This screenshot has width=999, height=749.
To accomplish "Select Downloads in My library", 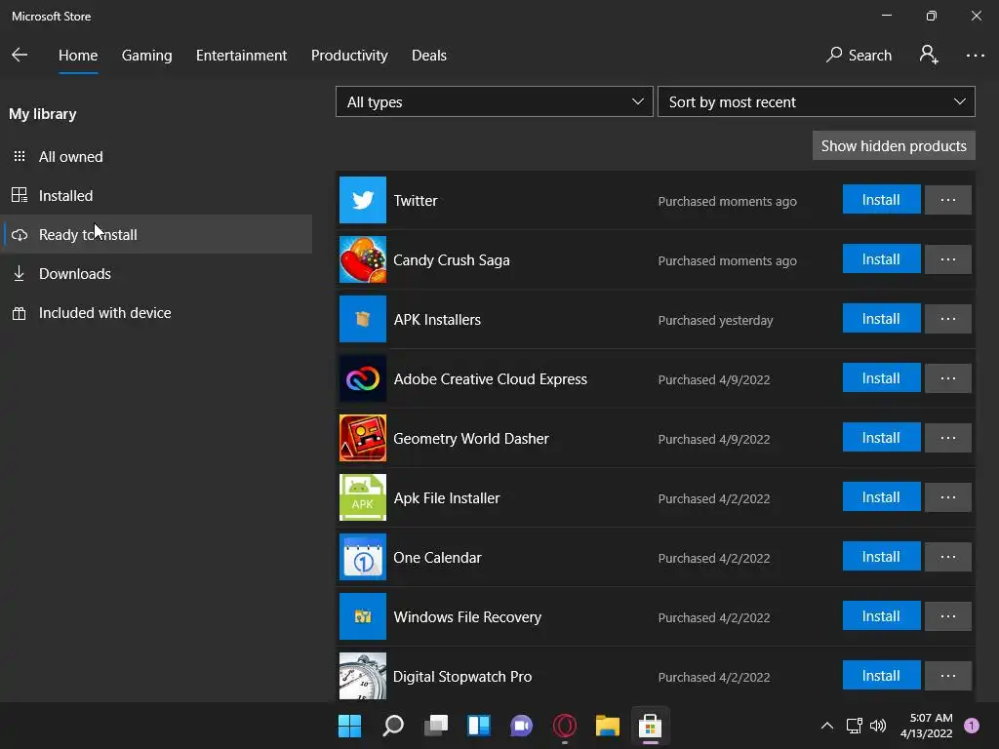I will coord(156,274).
